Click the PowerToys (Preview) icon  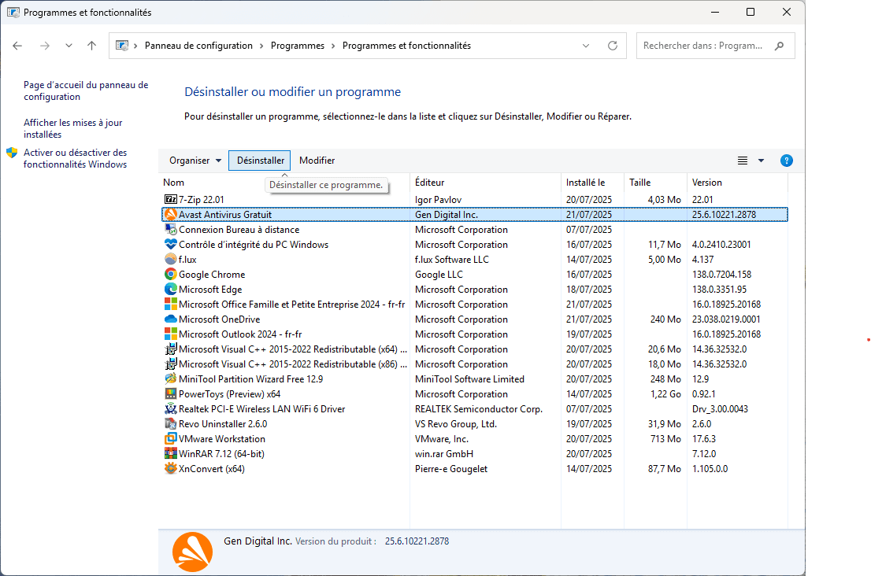(x=171, y=394)
